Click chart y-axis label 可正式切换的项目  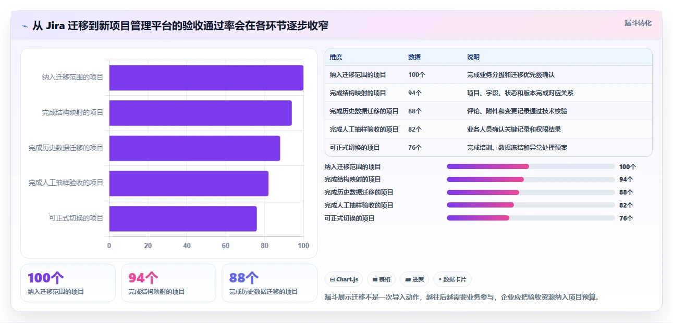(77, 218)
